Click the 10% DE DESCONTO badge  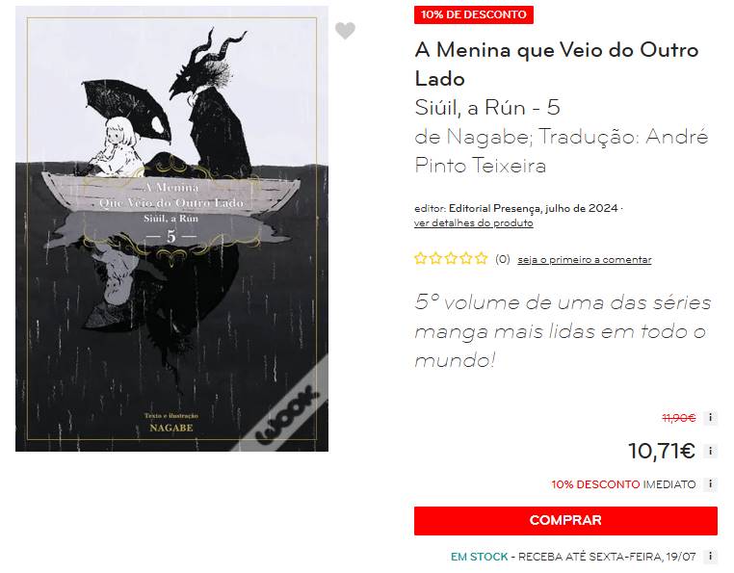click(x=474, y=14)
